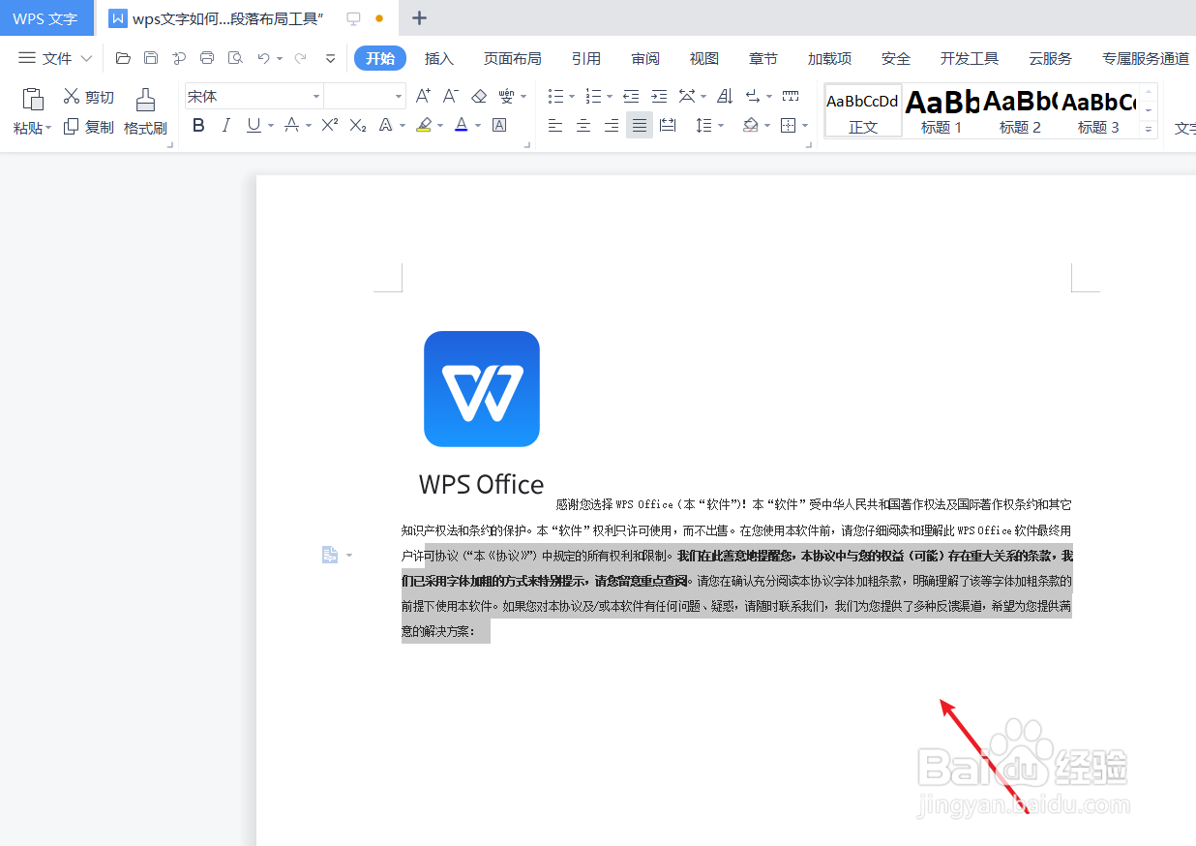The height and width of the screenshot is (846, 1196).
Task: Click the WPS 文字 home tab
Action: tap(45, 18)
